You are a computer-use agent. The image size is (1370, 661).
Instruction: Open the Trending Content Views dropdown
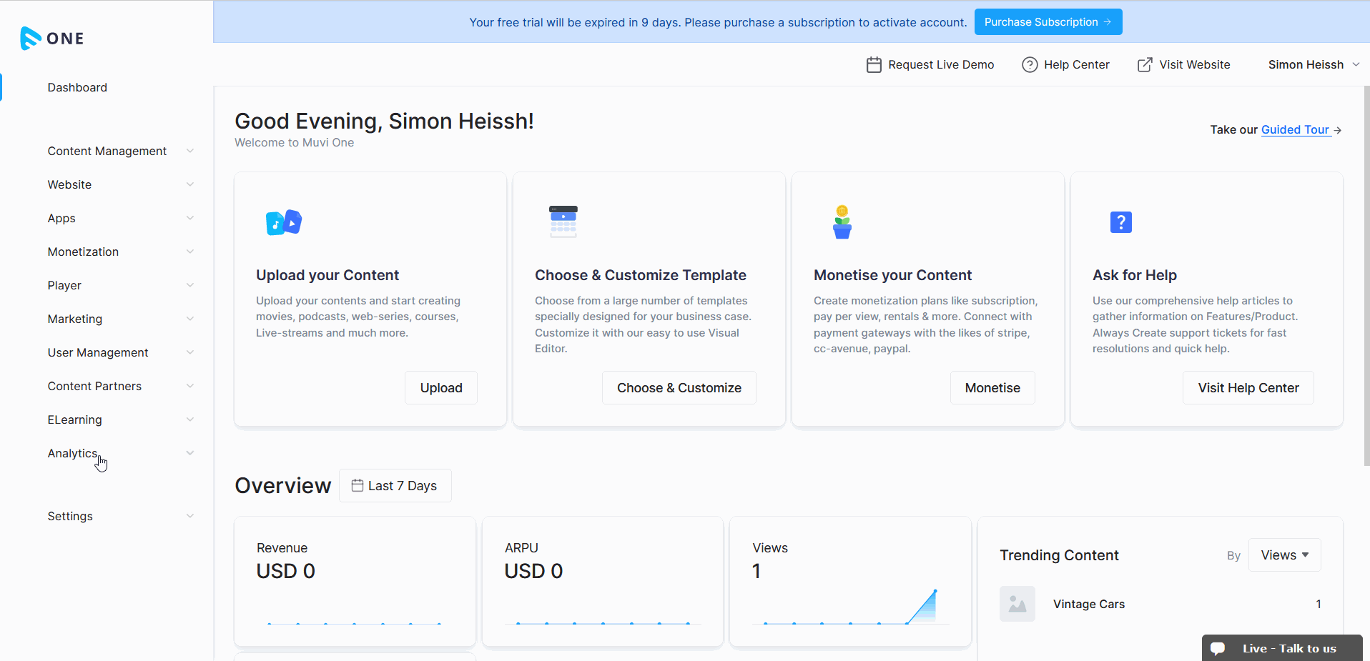(x=1284, y=555)
